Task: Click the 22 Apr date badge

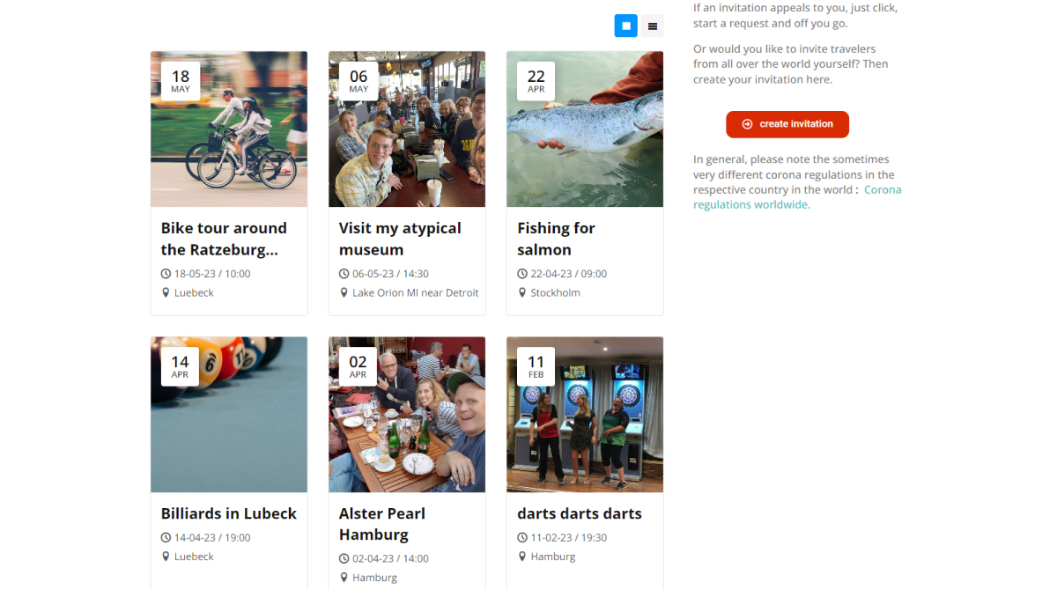Action: pyautogui.click(x=536, y=81)
